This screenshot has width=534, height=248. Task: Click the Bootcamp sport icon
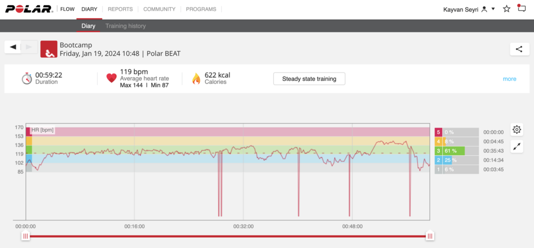(x=48, y=49)
